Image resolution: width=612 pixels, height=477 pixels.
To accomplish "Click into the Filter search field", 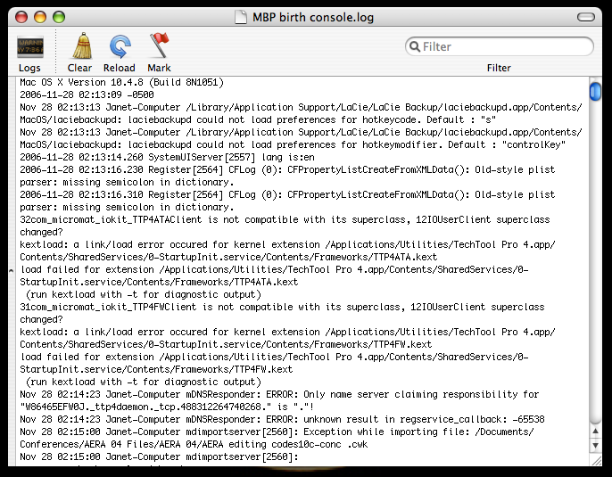I will [x=500, y=46].
